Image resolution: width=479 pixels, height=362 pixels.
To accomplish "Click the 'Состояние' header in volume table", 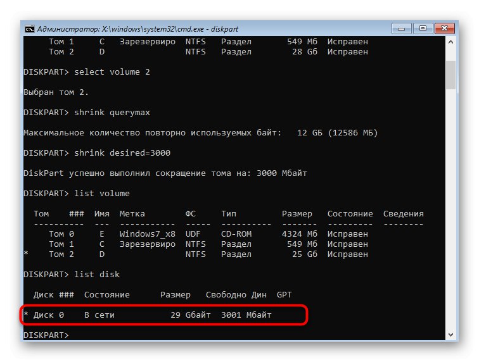I will coord(350,214).
